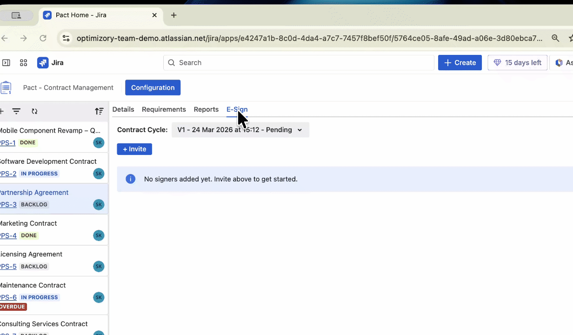Open a new browser tab
573x335 pixels.
(x=173, y=15)
